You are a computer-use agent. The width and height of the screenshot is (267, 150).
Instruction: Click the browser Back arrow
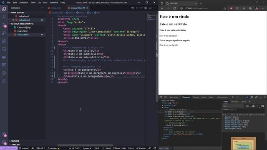click(x=162, y=8)
